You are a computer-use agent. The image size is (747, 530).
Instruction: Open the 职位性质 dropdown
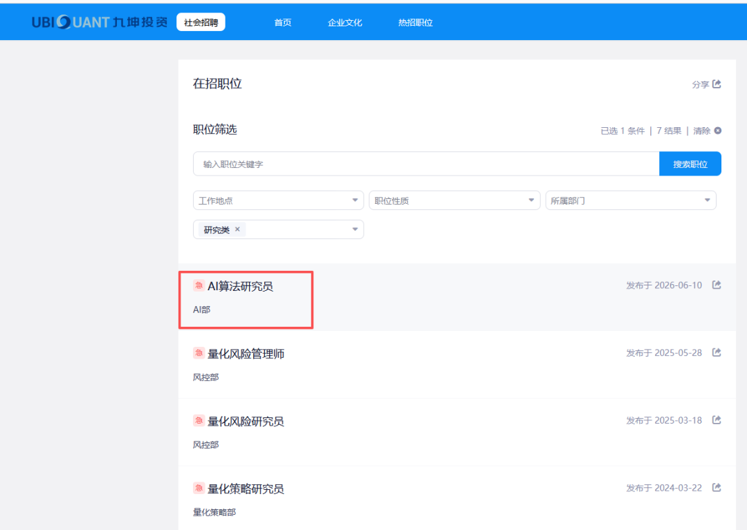click(454, 200)
